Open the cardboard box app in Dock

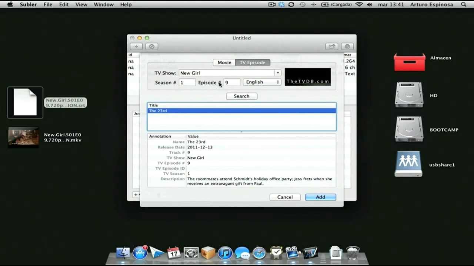208,253
